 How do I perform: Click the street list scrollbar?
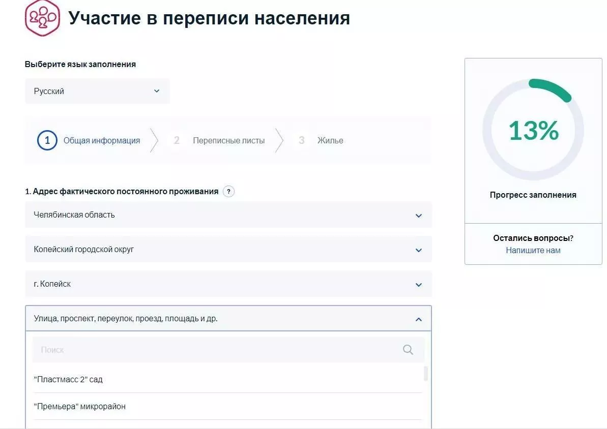[426, 374]
